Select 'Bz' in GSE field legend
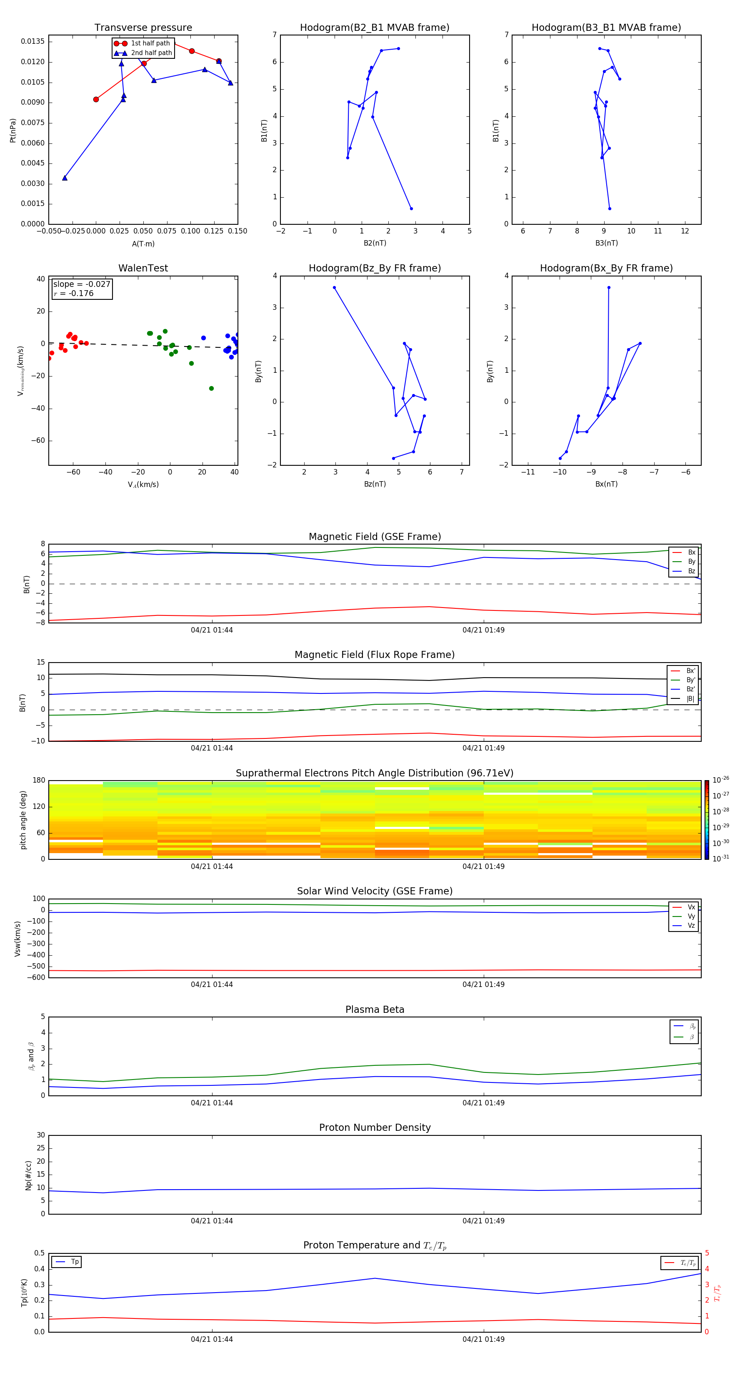Viewport: 750px width, 1376px height. coord(684,571)
